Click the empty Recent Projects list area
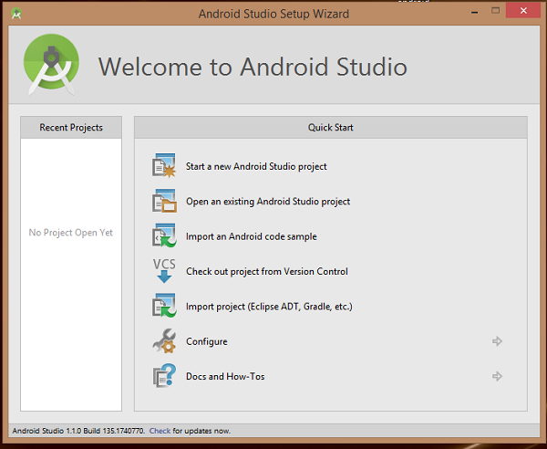 pyautogui.click(x=71, y=275)
